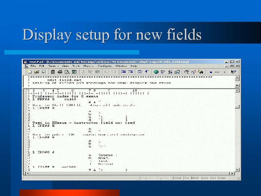Click the 'Editing of Fields and Headings' comment line
The height and width of the screenshot is (196, 261).
[x=102, y=83]
